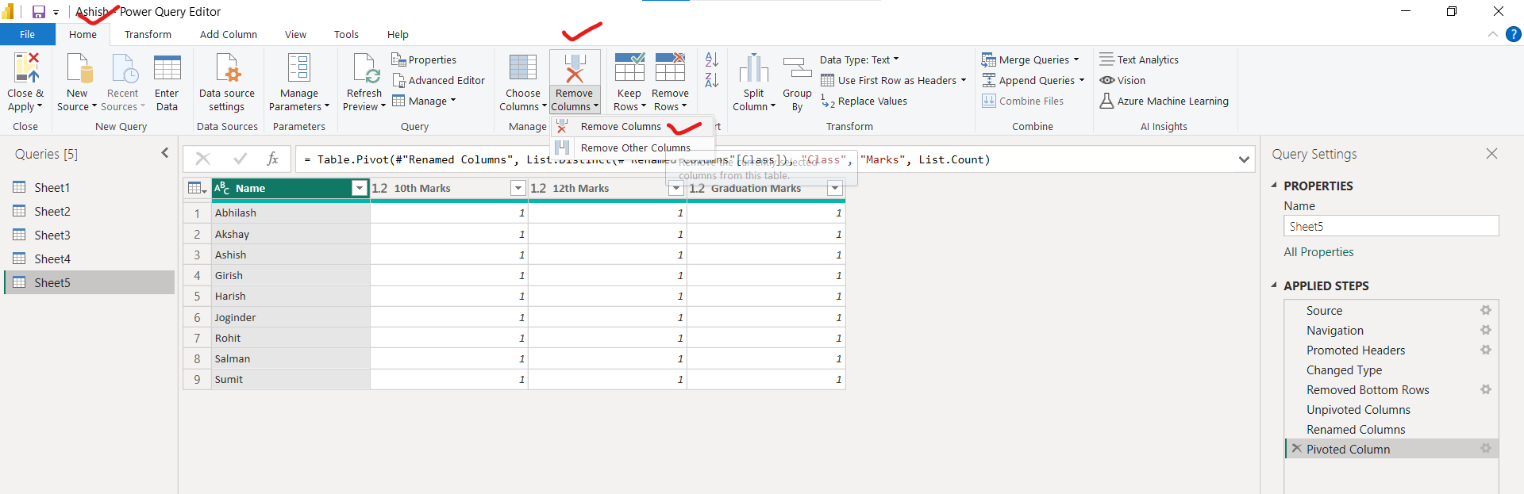
Task: Switch to the Transform tab
Action: 148,34
